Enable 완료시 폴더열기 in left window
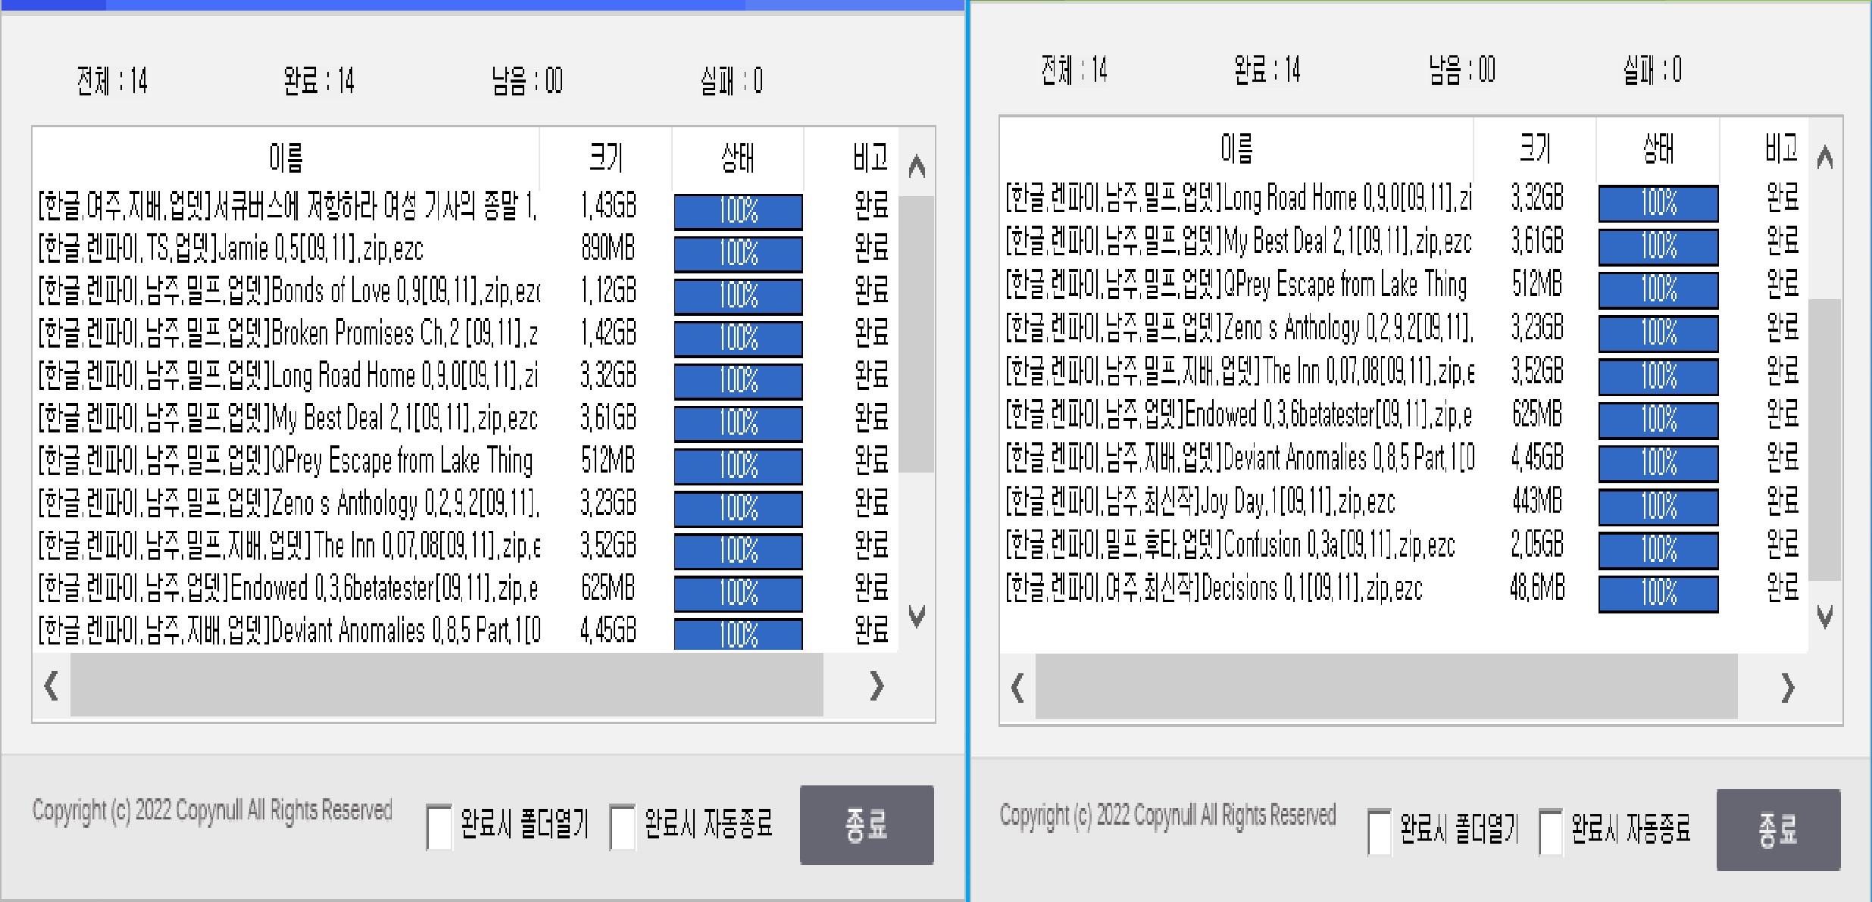Viewport: 1872px width, 902px height. point(439,827)
